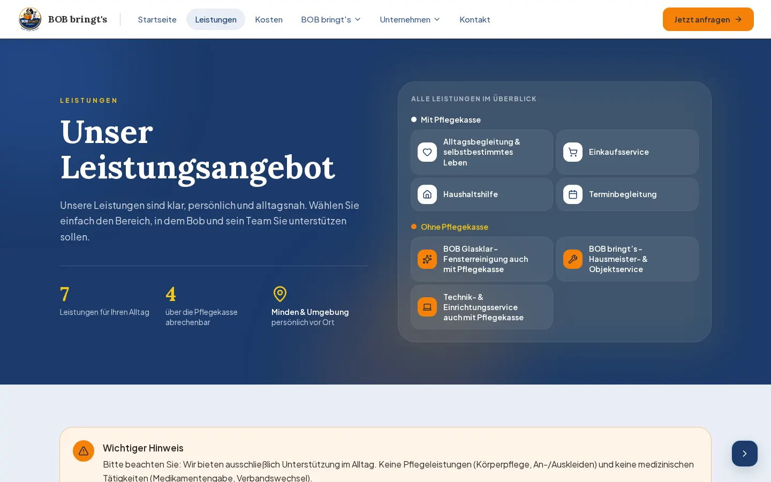Open the Unternehmen navigation menu label
The height and width of the screenshot is (482, 771).
pyautogui.click(x=405, y=19)
